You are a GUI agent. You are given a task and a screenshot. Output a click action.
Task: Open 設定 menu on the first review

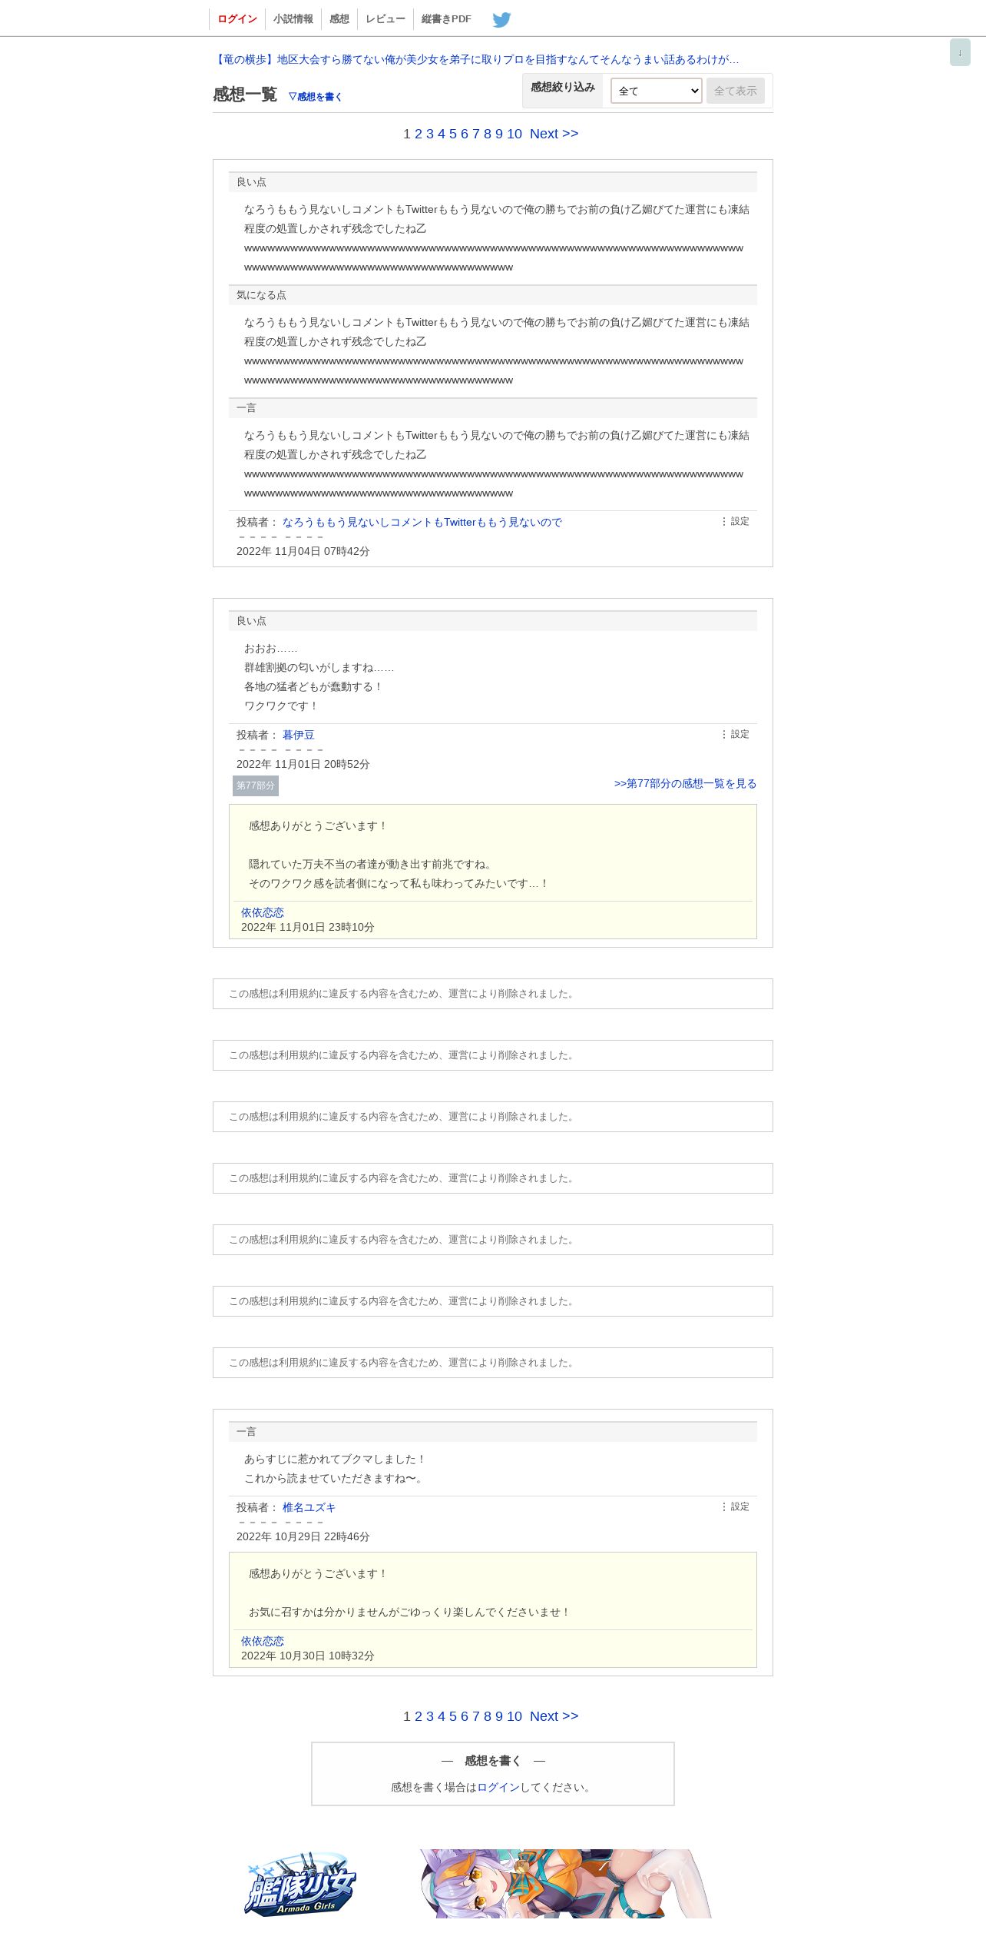coord(735,521)
